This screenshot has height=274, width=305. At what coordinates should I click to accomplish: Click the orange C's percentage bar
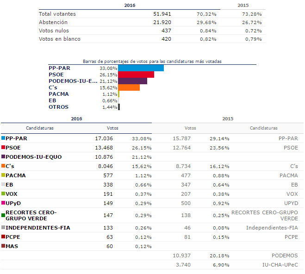point(129,87)
